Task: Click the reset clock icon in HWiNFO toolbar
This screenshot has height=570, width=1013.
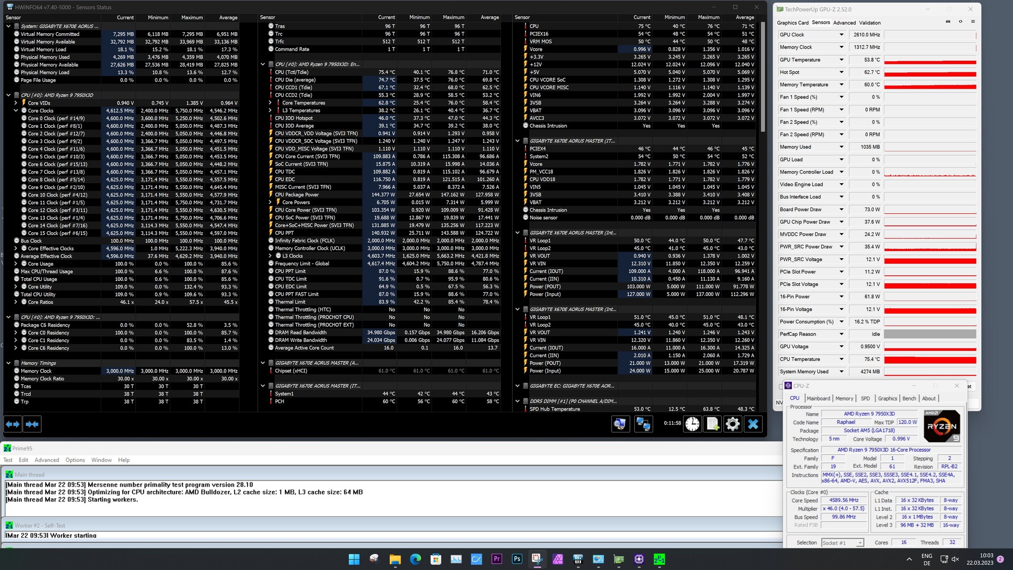Action: pos(692,424)
